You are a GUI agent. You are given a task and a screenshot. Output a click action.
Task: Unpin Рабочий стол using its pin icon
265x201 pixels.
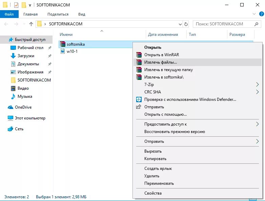click(49, 48)
